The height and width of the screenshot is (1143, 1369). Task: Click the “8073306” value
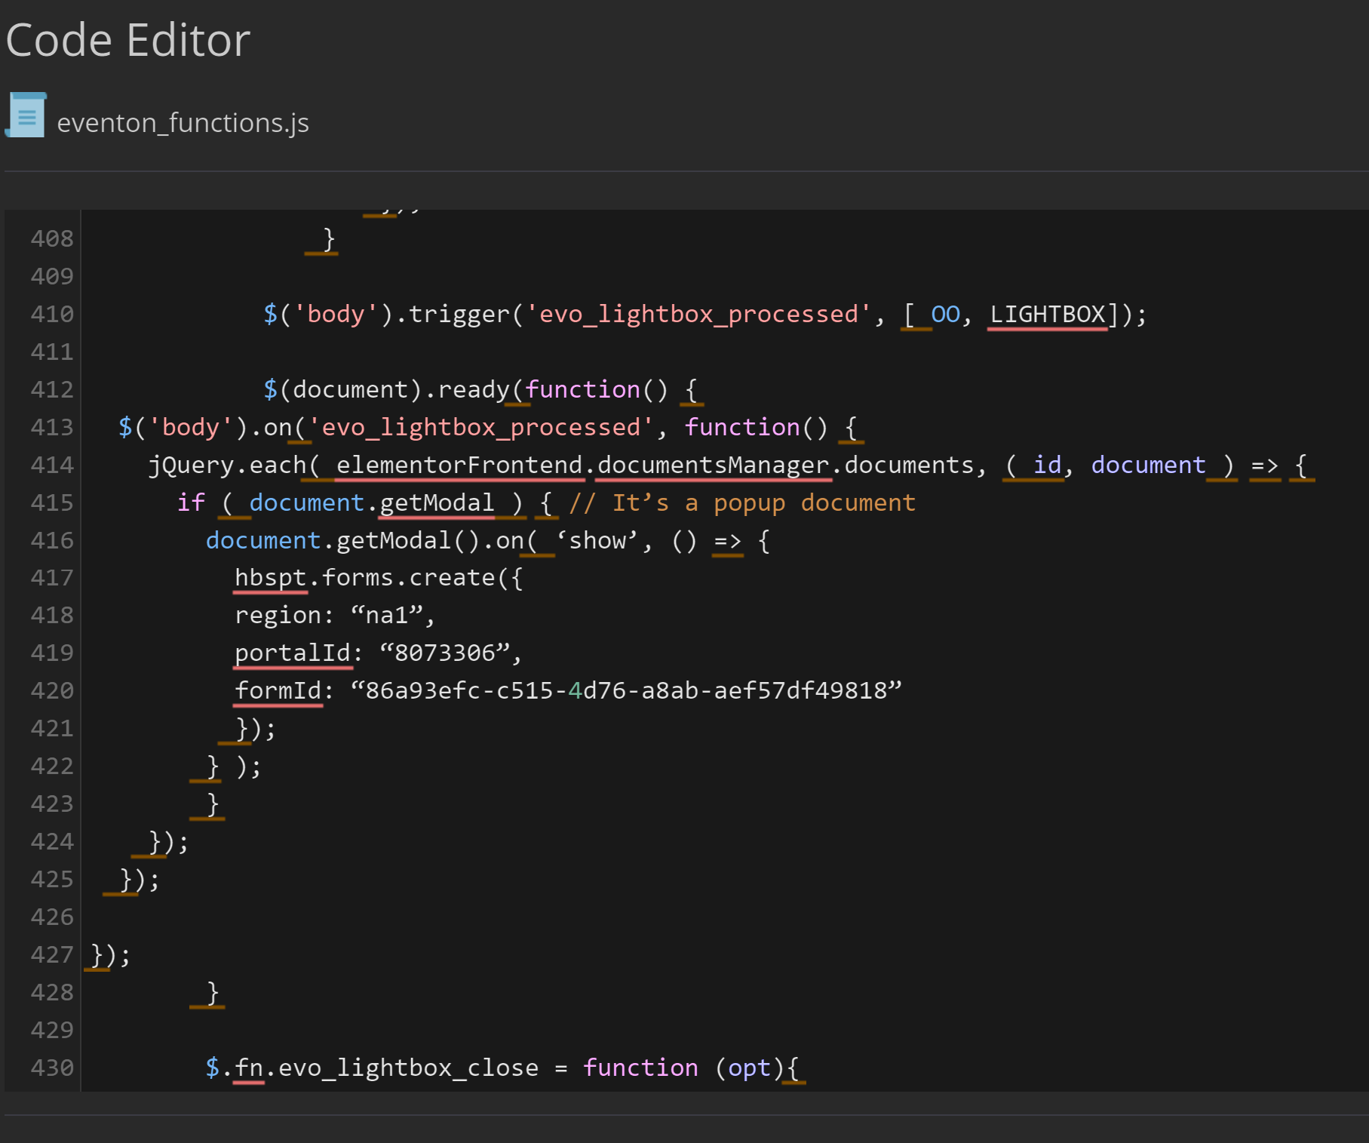pos(445,653)
